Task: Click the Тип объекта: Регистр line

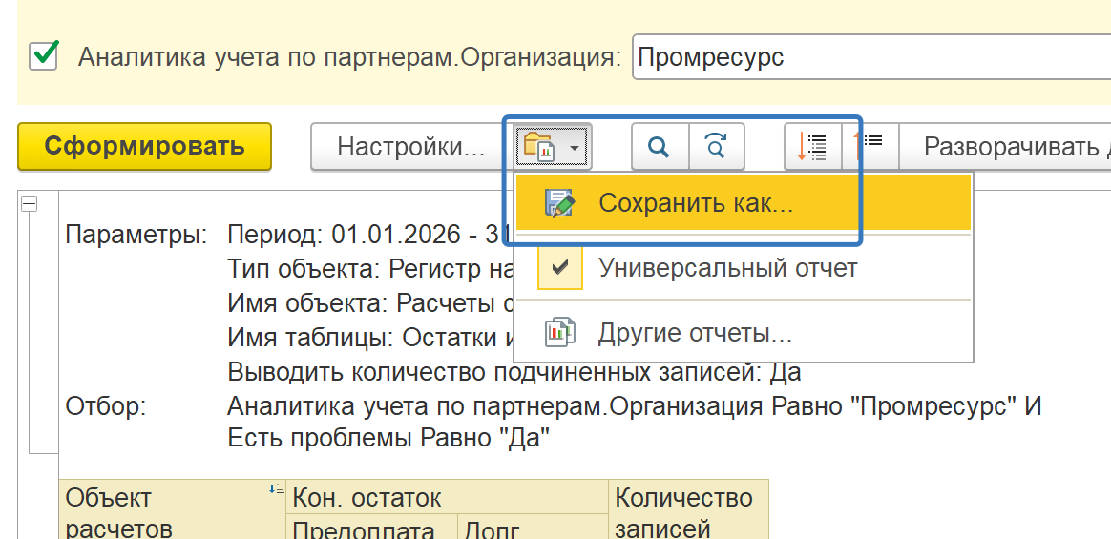Action: pyautogui.click(x=368, y=269)
